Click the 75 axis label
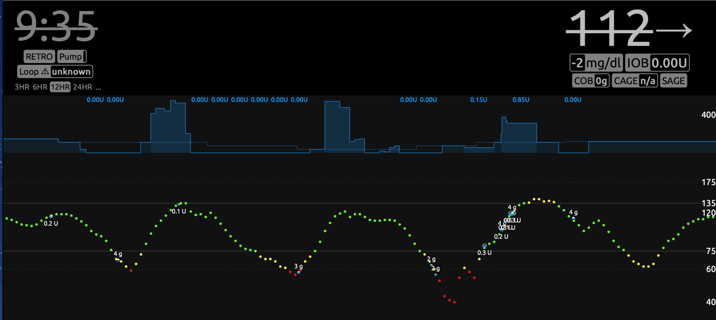Image resolution: width=716 pixels, height=320 pixels. point(710,251)
